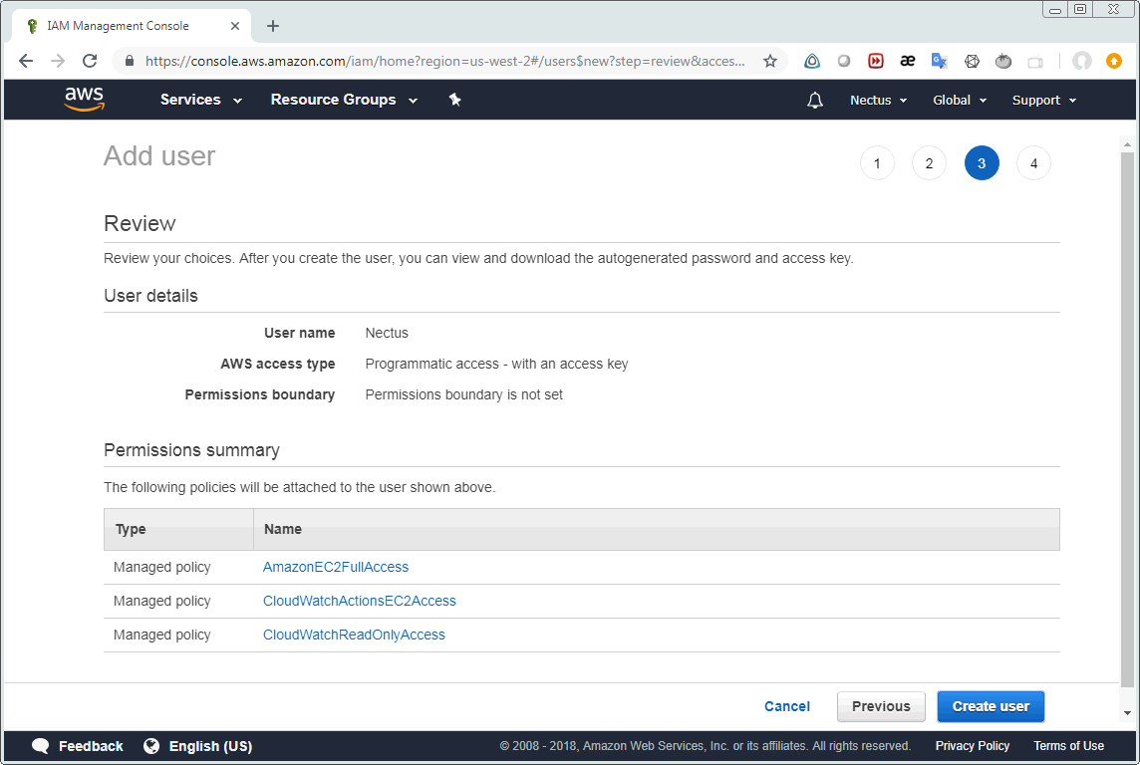The width and height of the screenshot is (1140, 765).
Task: Open the Privacy Policy link
Action: [972, 746]
